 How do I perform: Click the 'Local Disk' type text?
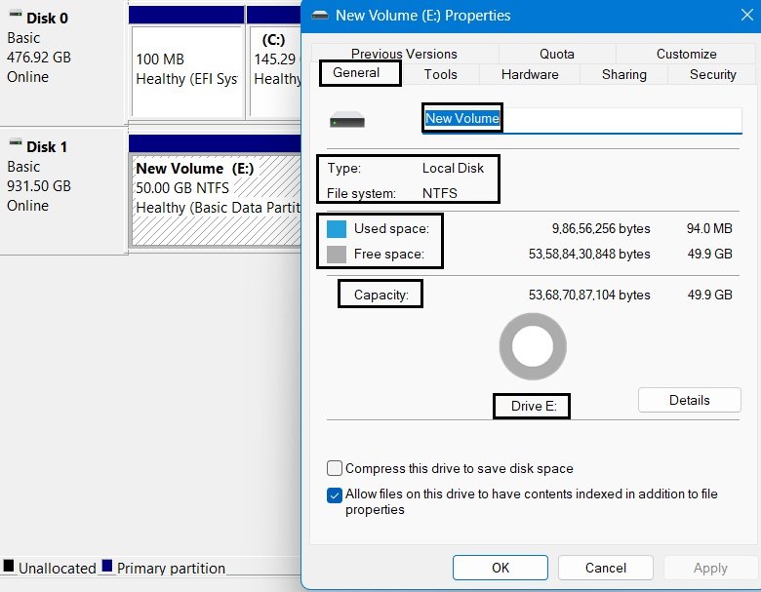(453, 168)
